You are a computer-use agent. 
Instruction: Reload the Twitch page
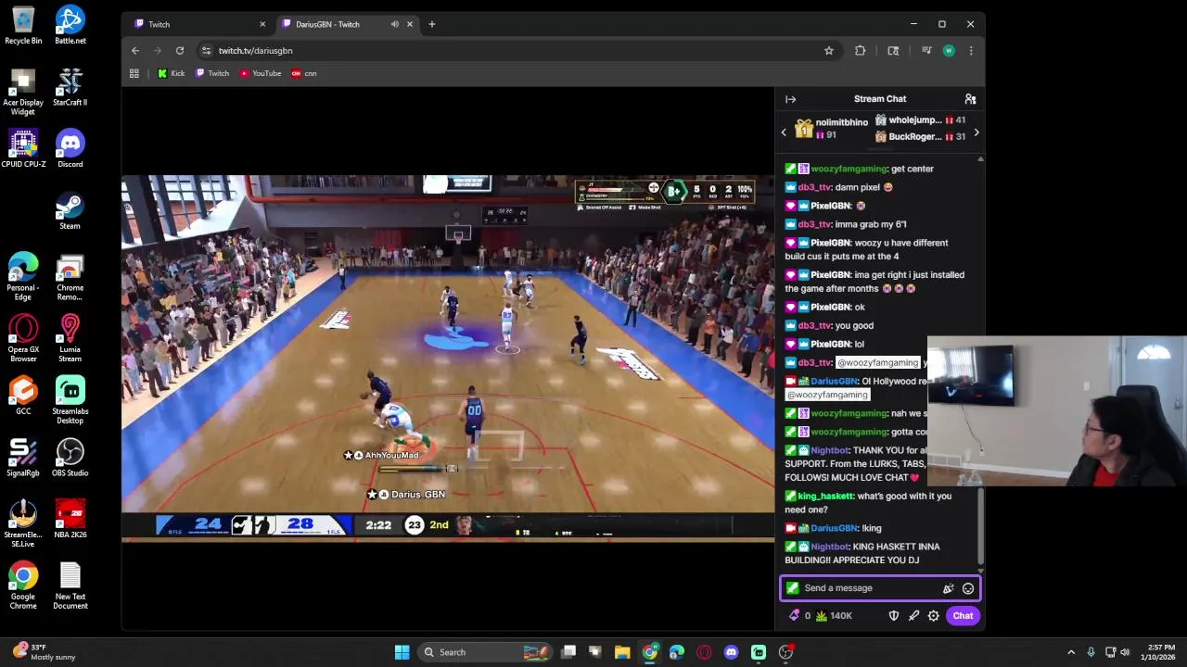(180, 50)
